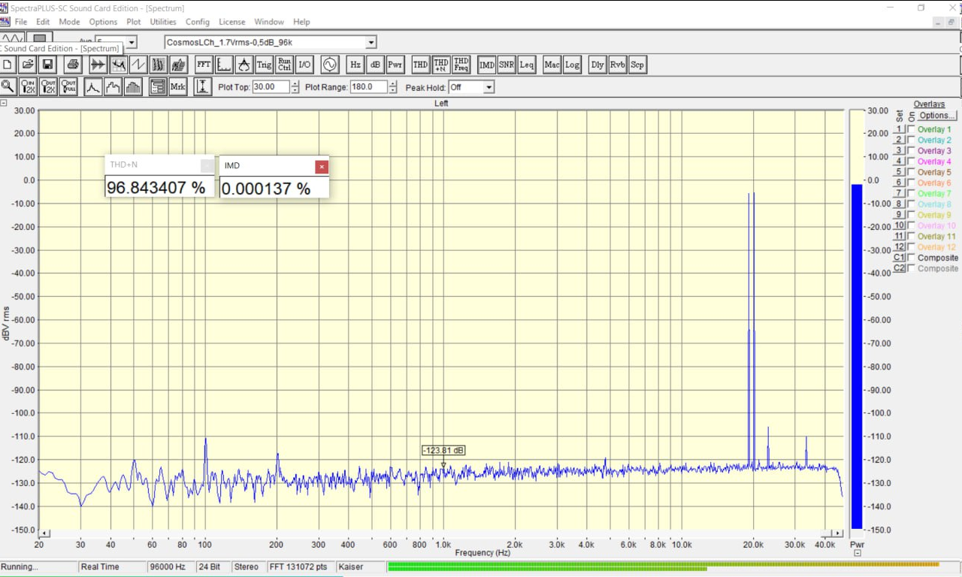The width and height of the screenshot is (962, 577).
Task: Click the magnifier zoom icon
Action: (x=8, y=86)
